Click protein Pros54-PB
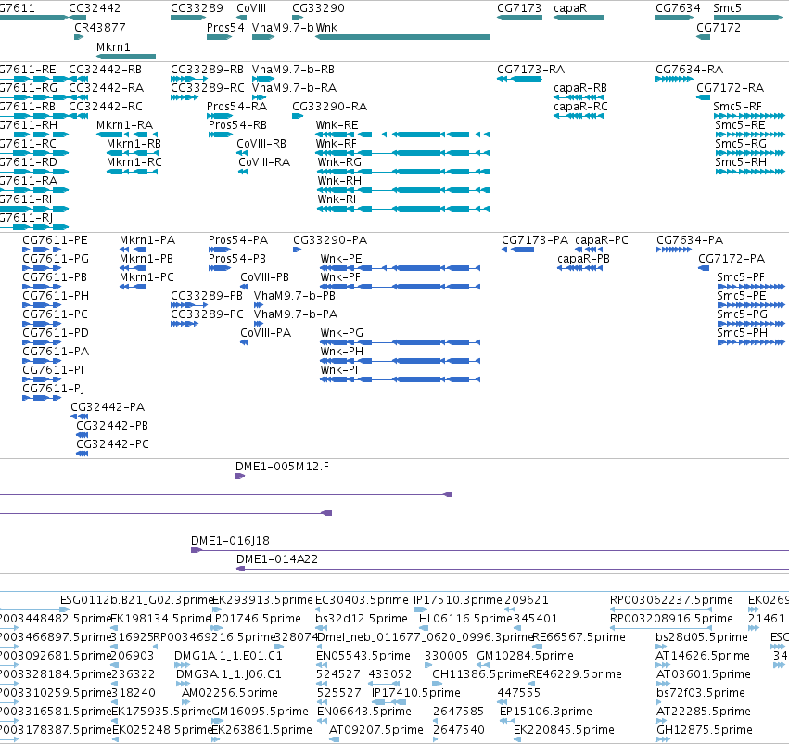The image size is (789, 744). click(237, 259)
